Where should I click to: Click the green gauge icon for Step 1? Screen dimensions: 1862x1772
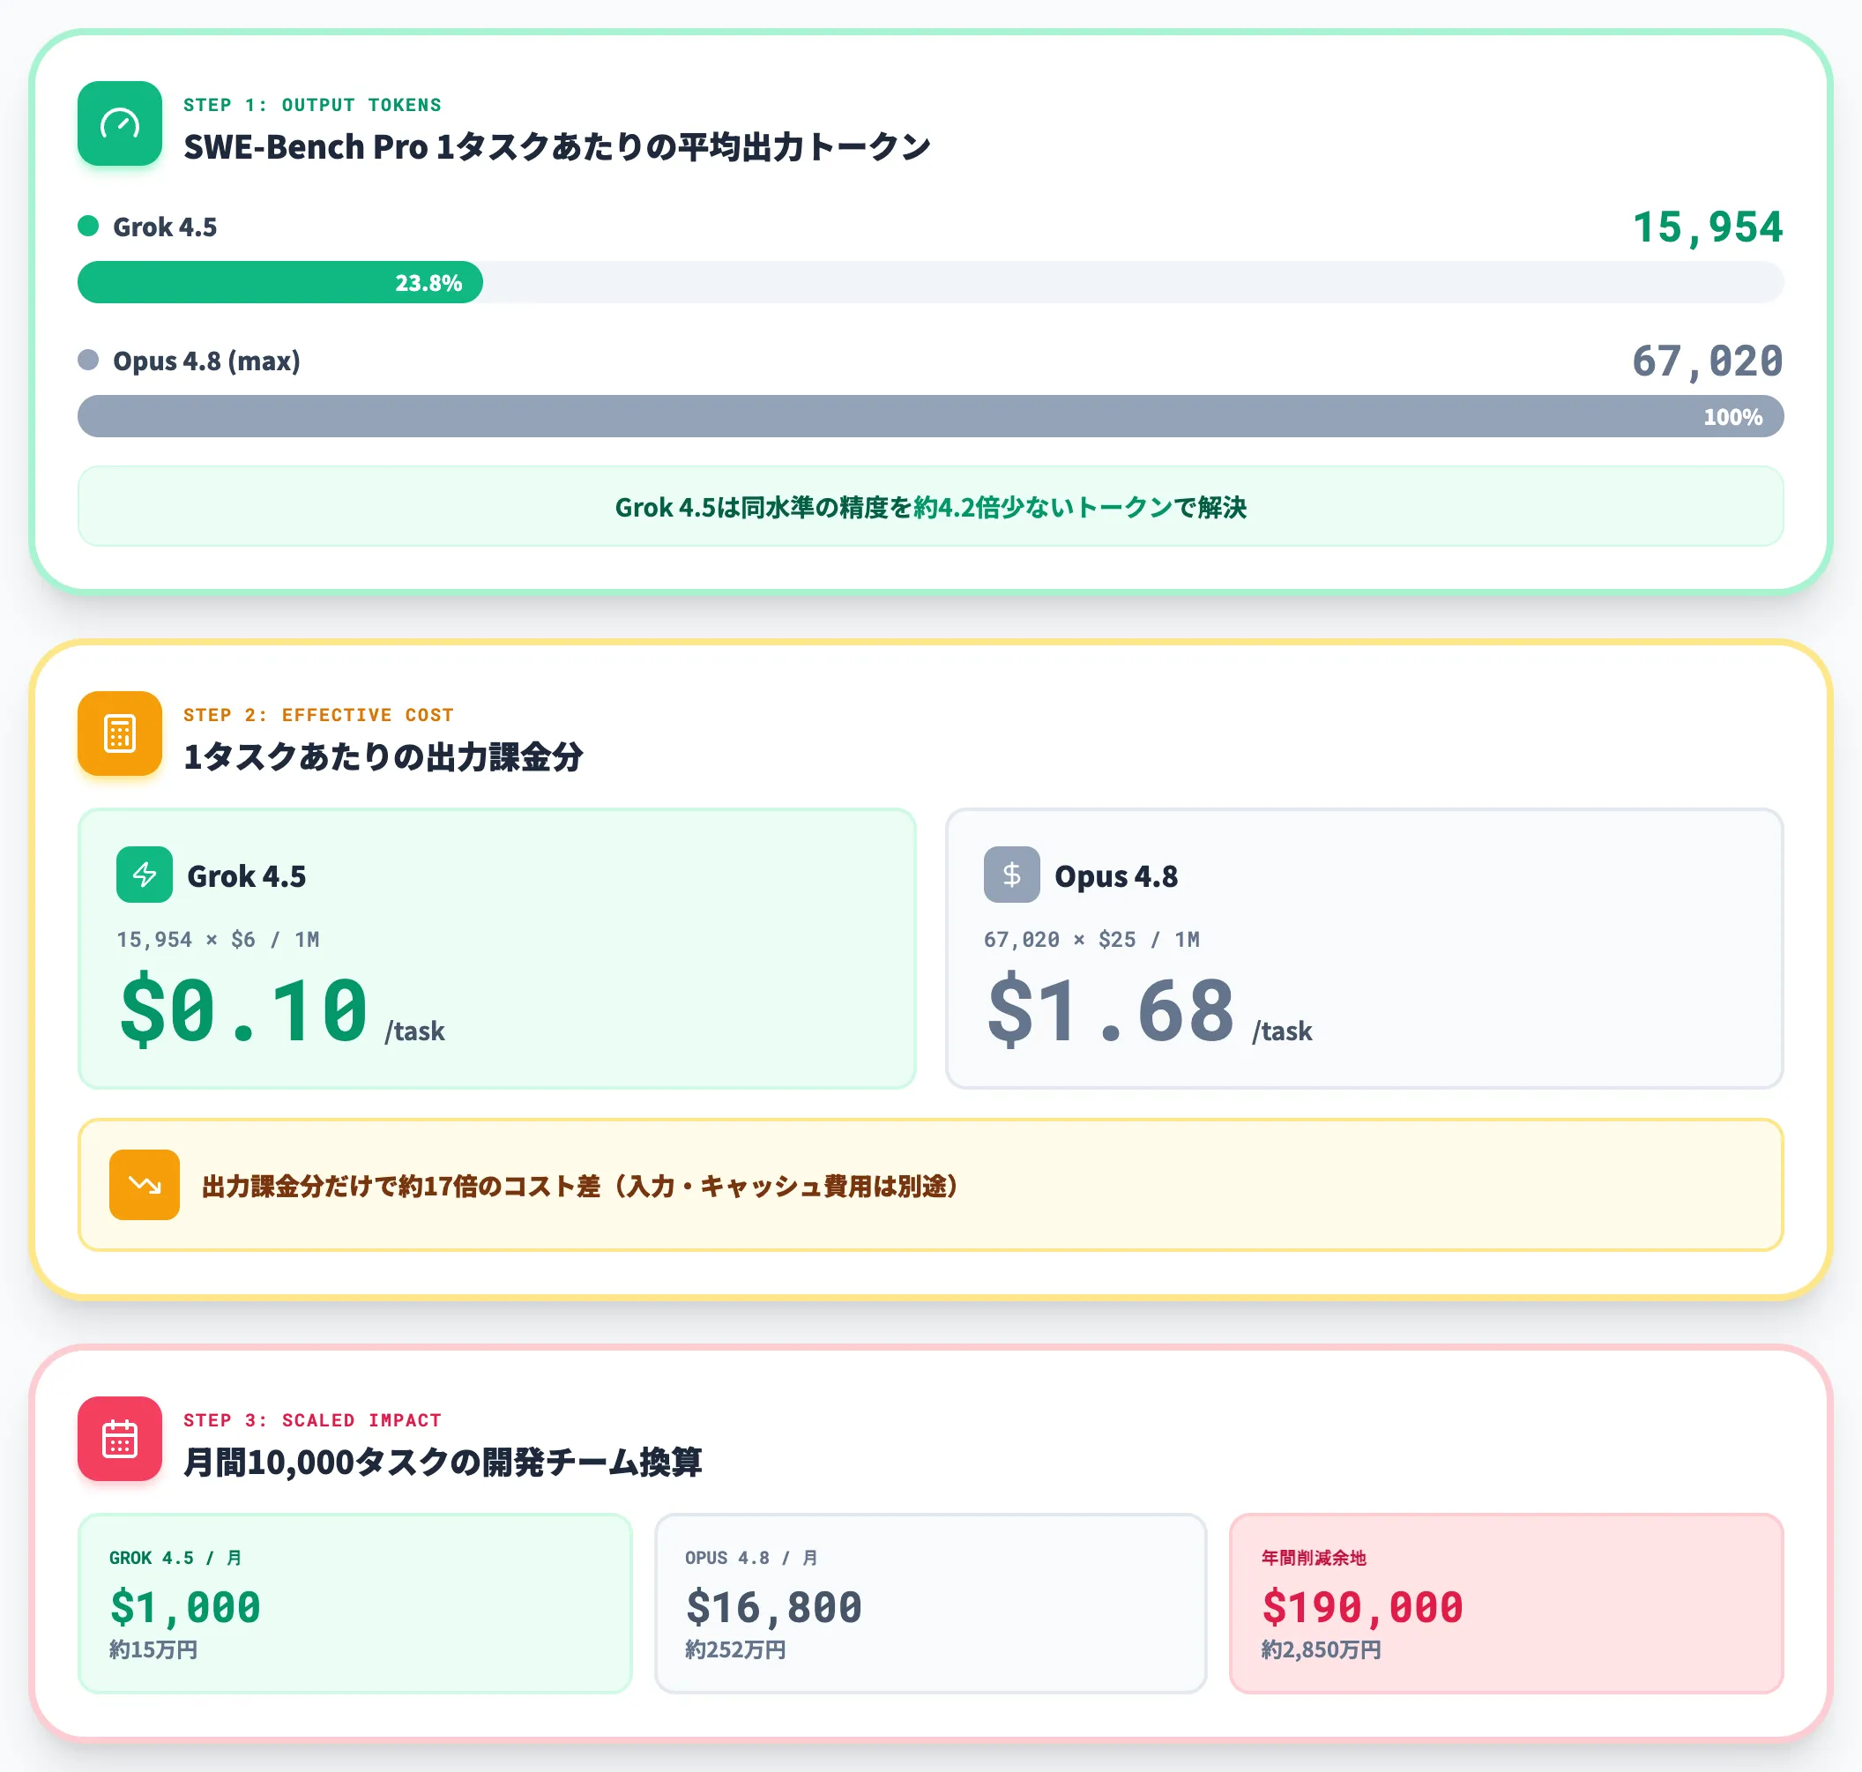(x=120, y=123)
